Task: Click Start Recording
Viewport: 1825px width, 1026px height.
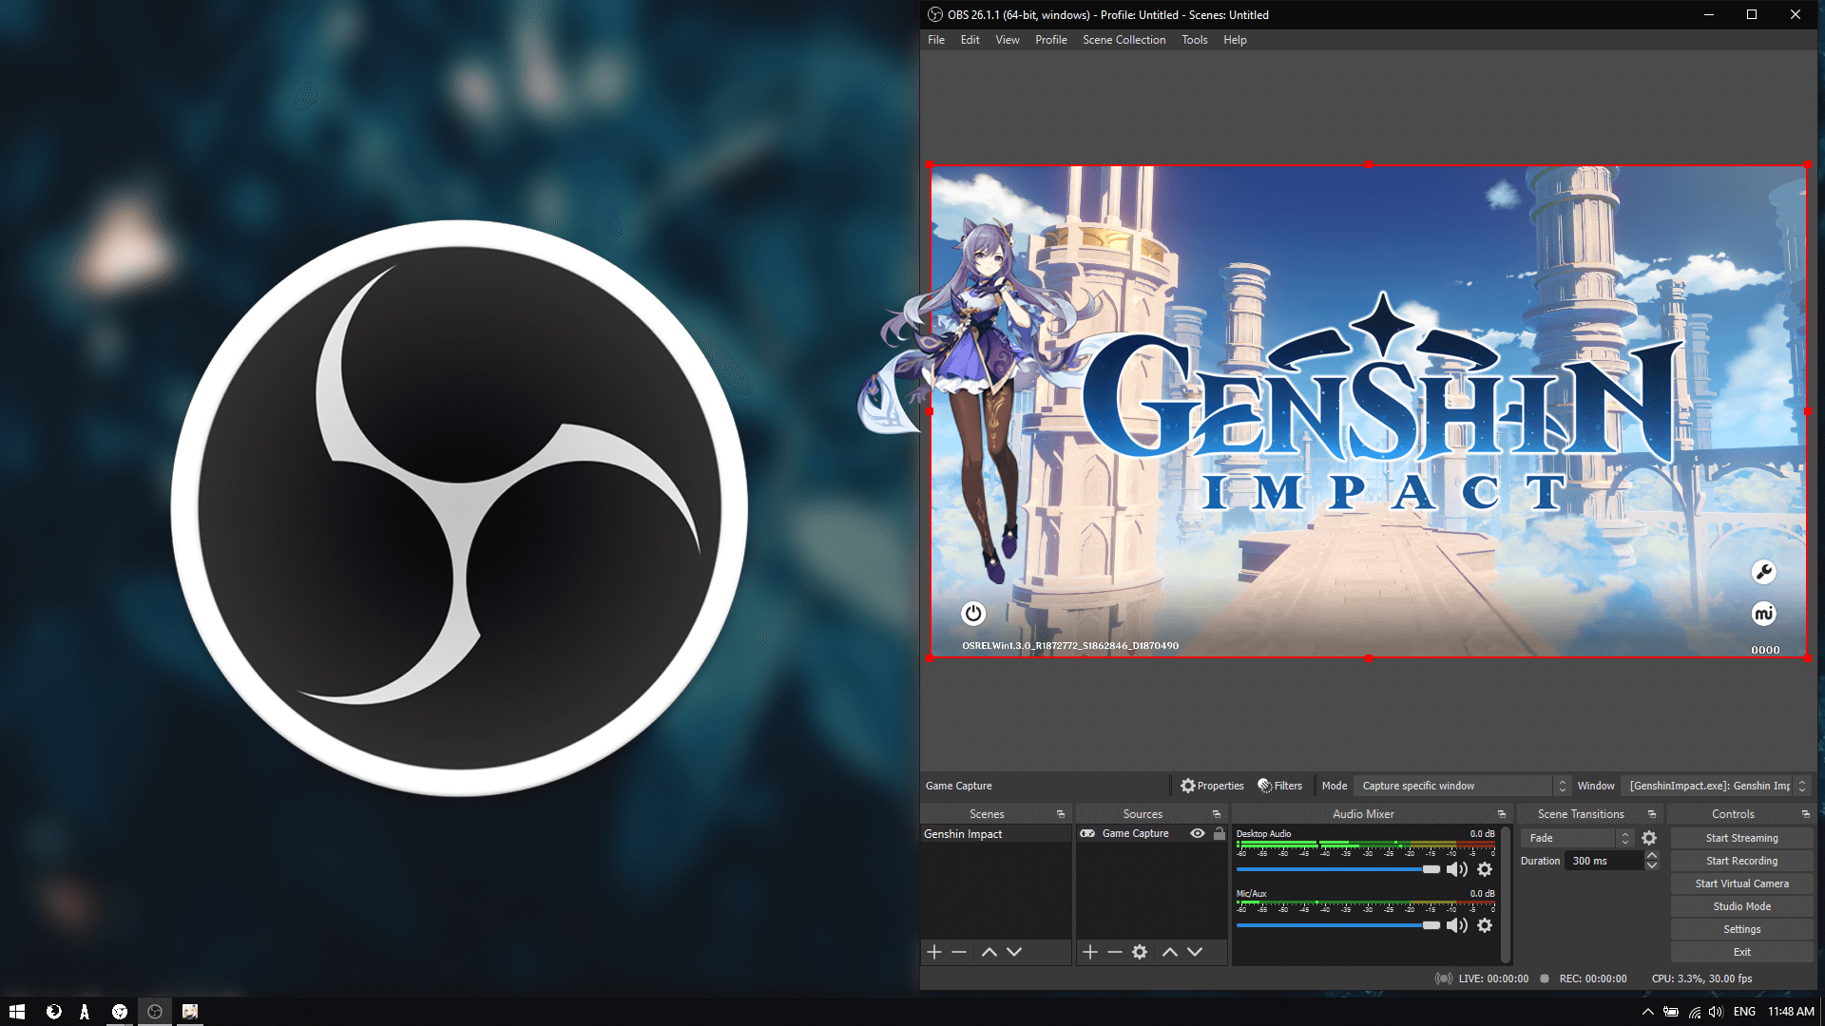Action: tap(1741, 861)
